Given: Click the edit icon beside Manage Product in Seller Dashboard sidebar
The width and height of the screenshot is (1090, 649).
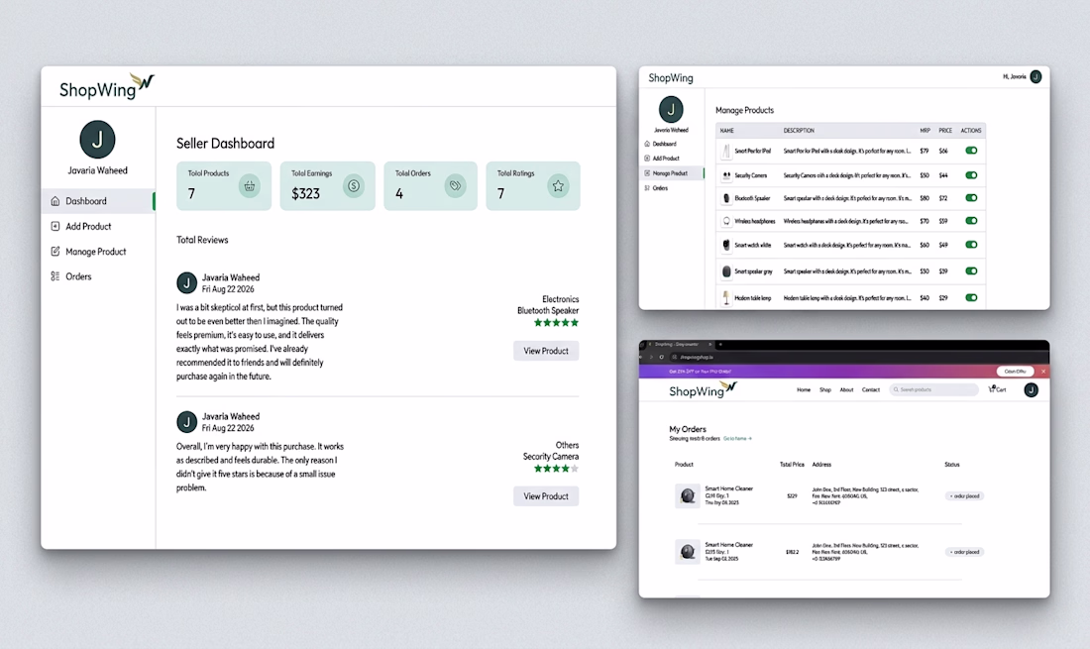Looking at the screenshot, I should (x=54, y=251).
